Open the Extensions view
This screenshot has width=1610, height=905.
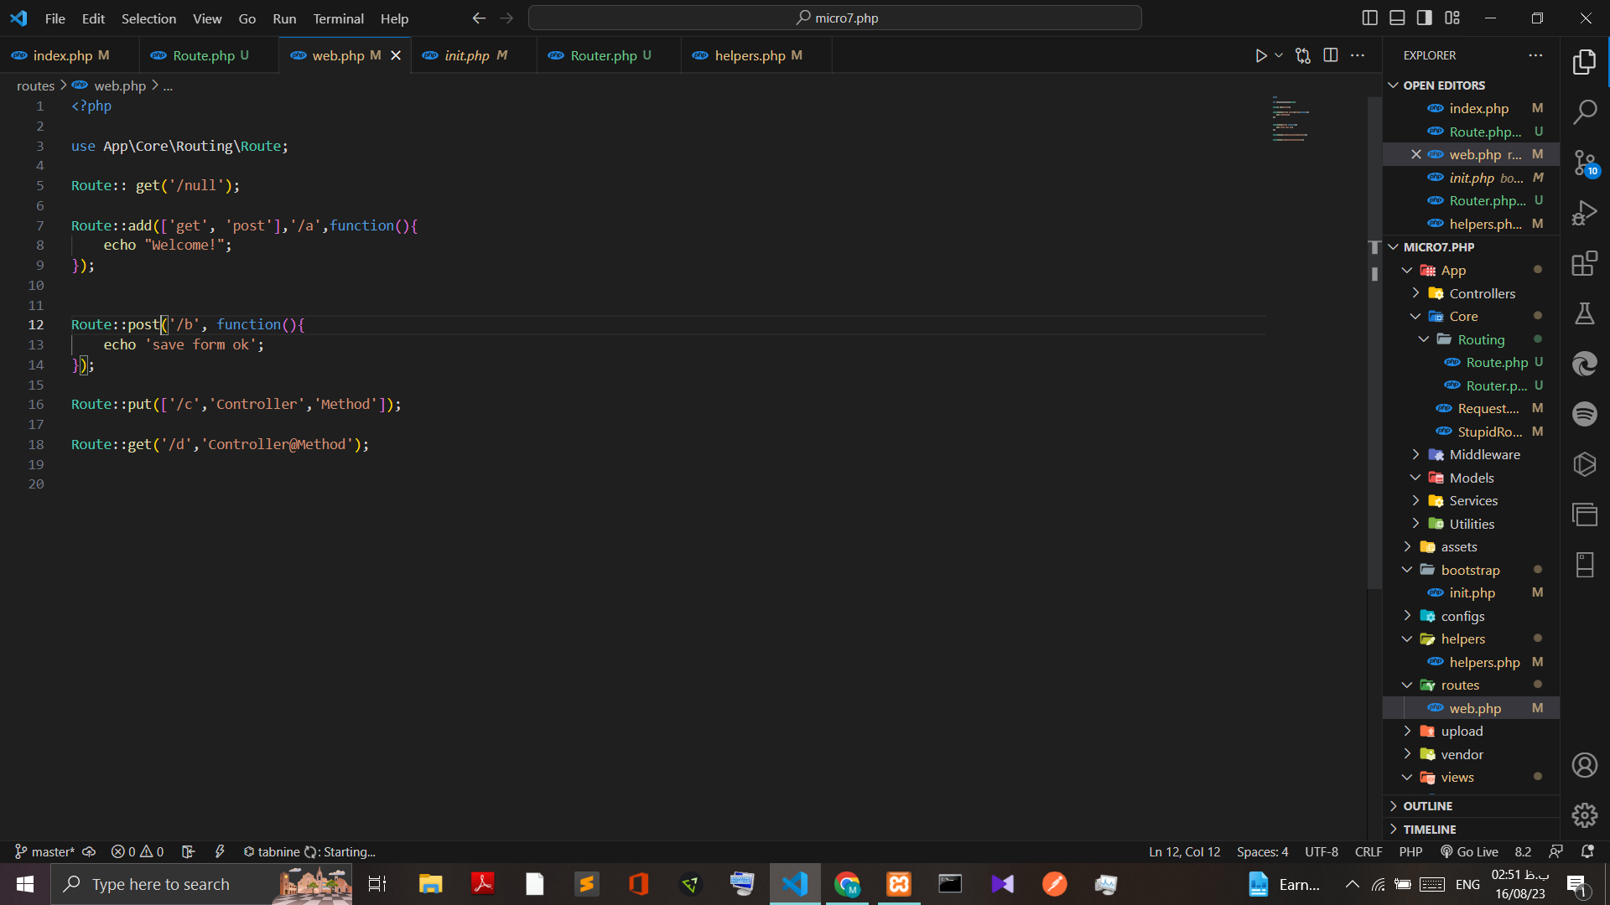coord(1584,264)
